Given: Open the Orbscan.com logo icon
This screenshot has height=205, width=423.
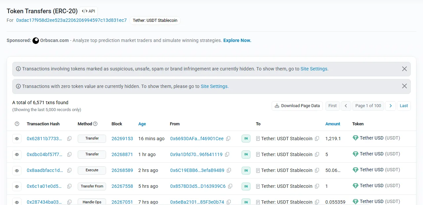Looking at the screenshot, I should pyautogui.click(x=36, y=40).
